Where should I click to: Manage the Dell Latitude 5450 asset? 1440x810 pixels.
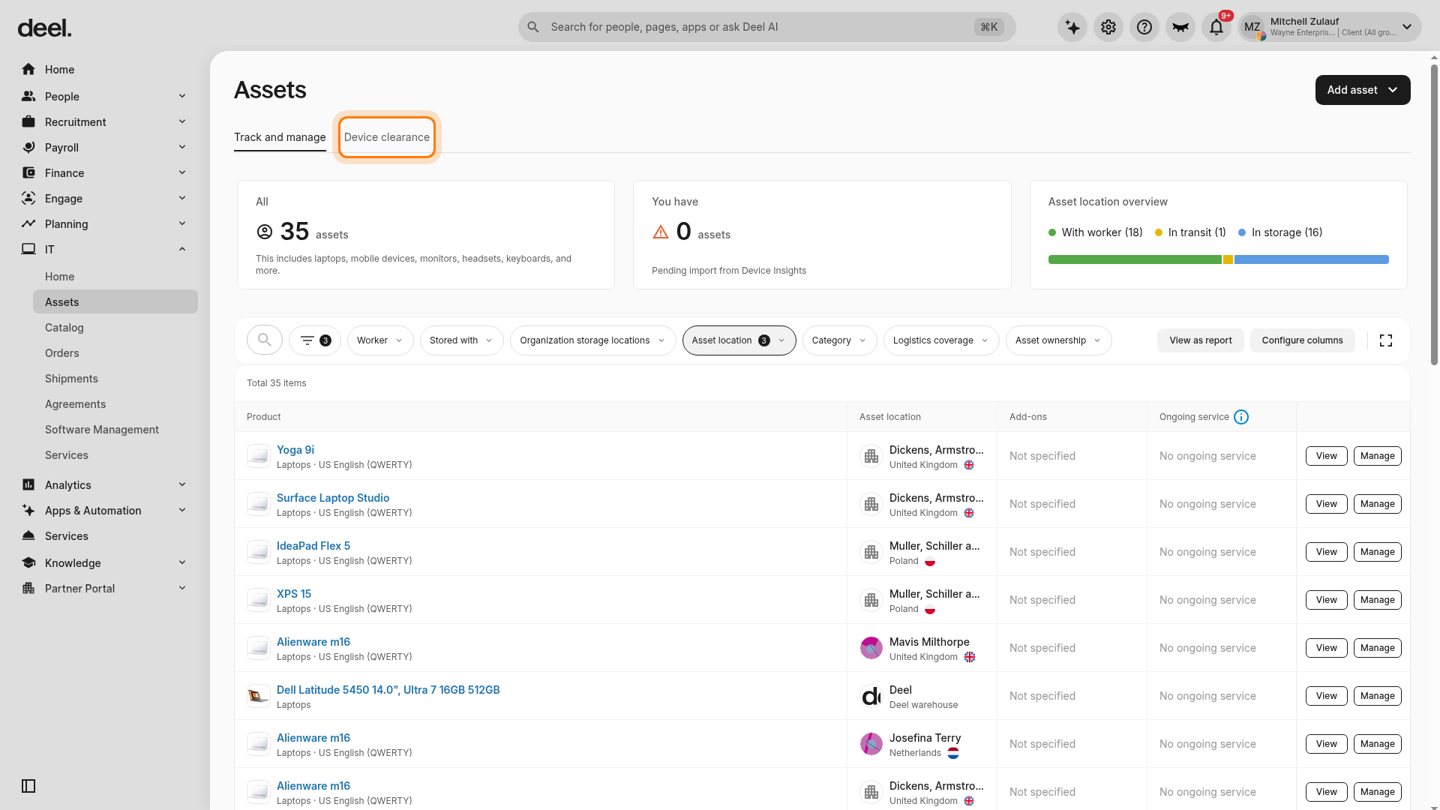(x=1378, y=696)
